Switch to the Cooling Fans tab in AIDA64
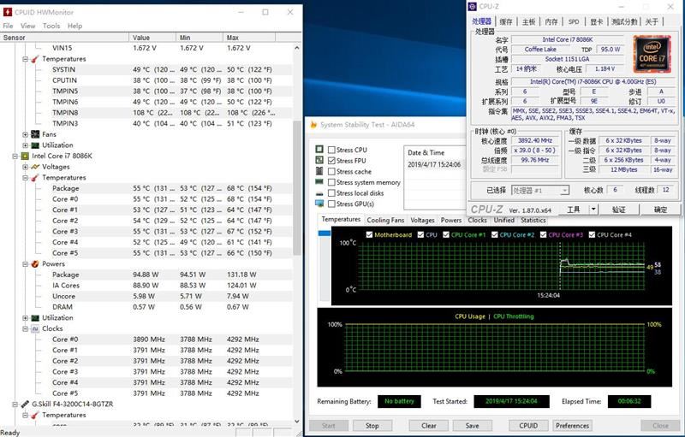Screen dimensions: 685x437 (385, 221)
